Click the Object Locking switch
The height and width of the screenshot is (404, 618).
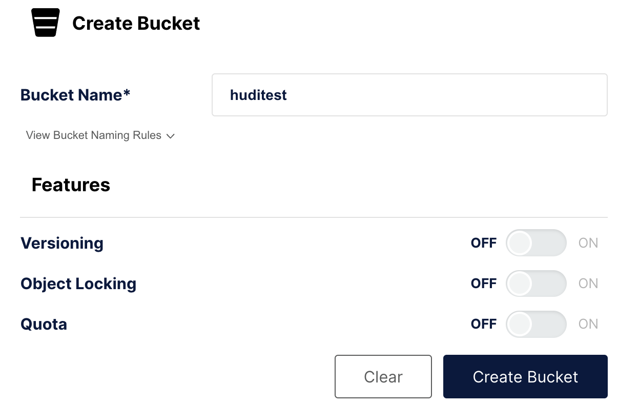pyautogui.click(x=536, y=284)
